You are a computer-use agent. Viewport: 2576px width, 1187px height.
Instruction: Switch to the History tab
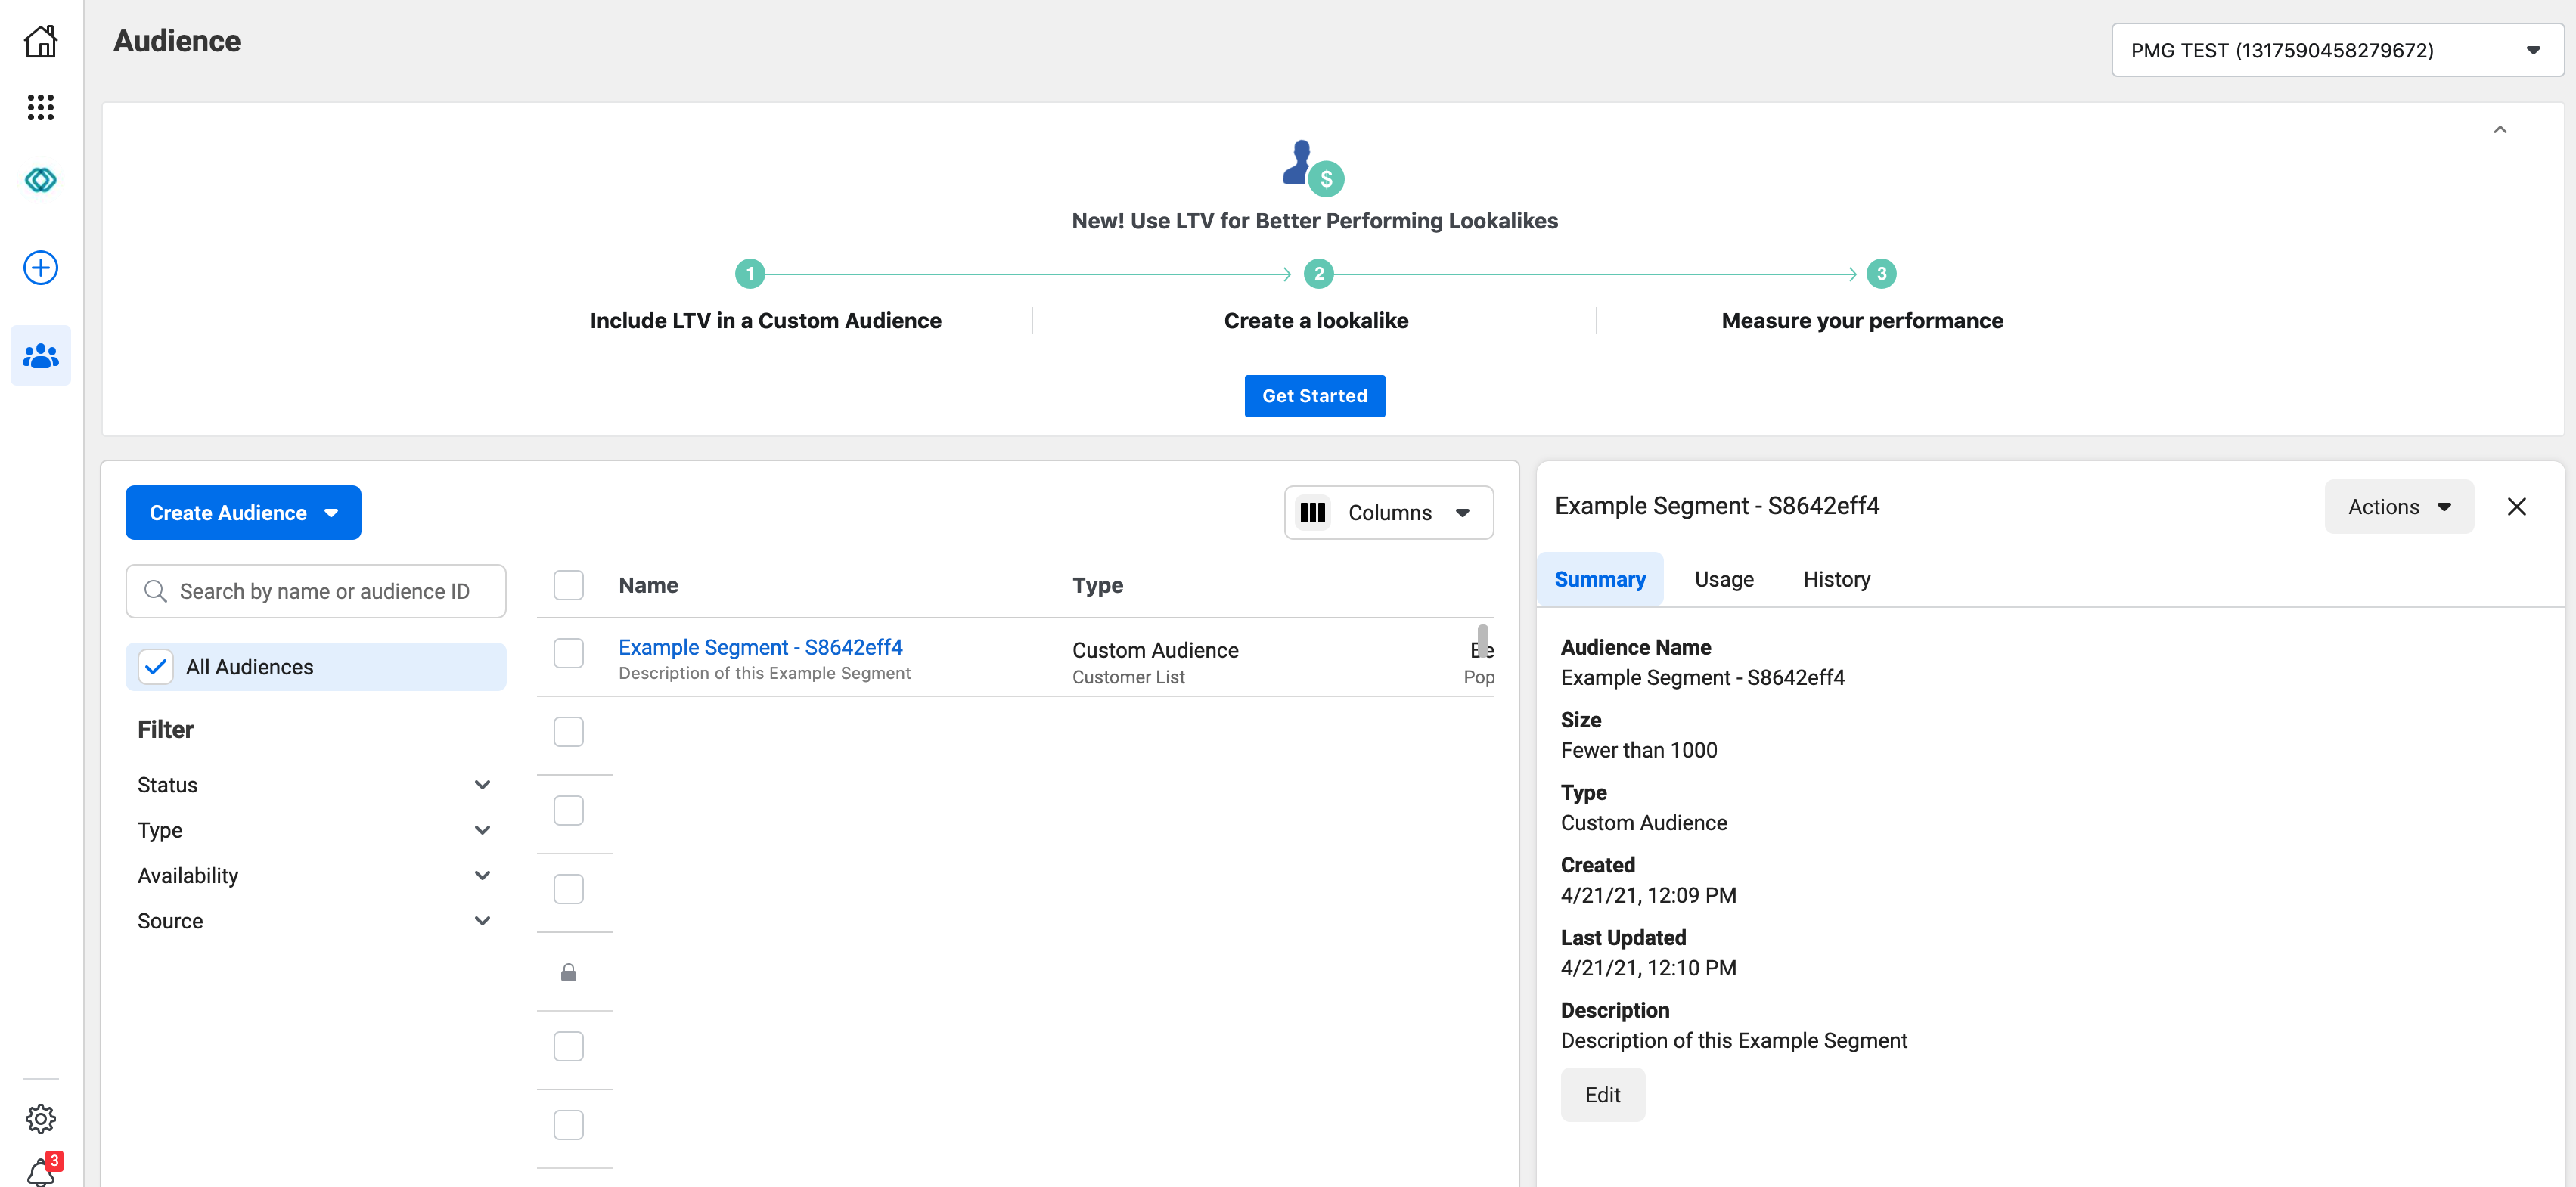(1836, 580)
